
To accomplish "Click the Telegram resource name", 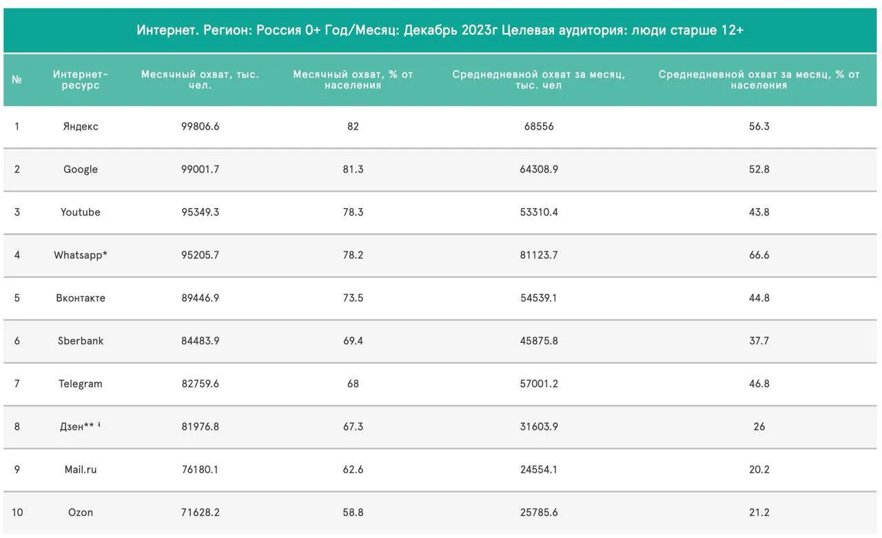I will tap(81, 384).
